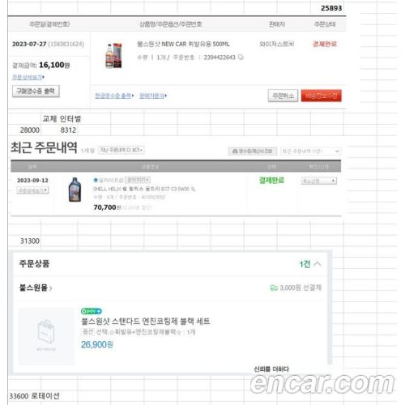Click the 판매자문의 link
This screenshot has height=405, width=405.
153,96
